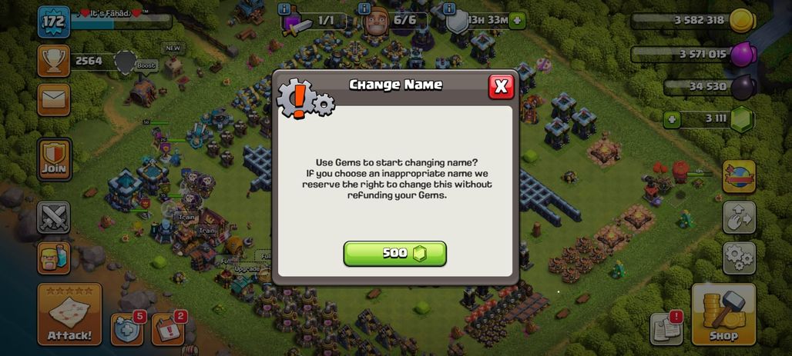This screenshot has height=356, width=792.
Task: Tap the Attack! map button
Action: [69, 314]
